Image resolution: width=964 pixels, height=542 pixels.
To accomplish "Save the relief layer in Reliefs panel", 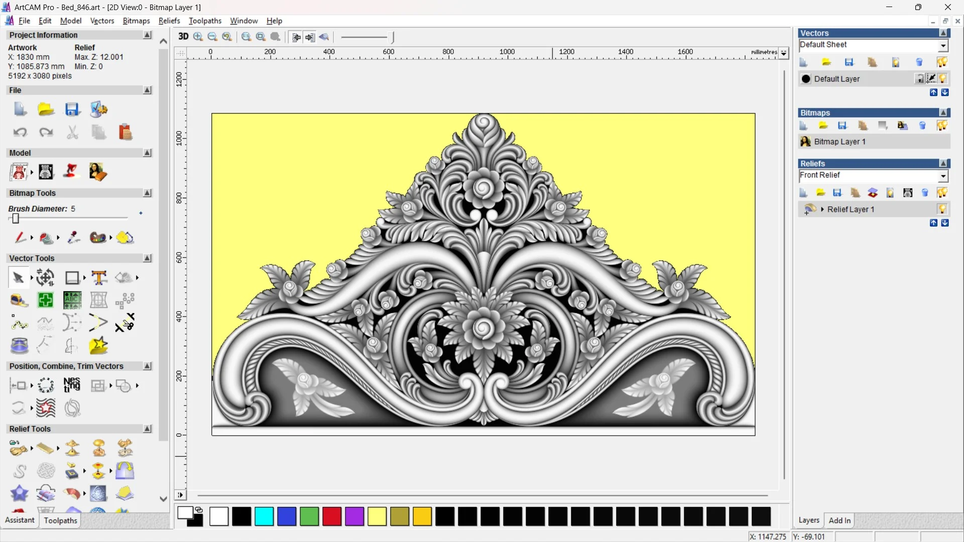I will click(837, 192).
